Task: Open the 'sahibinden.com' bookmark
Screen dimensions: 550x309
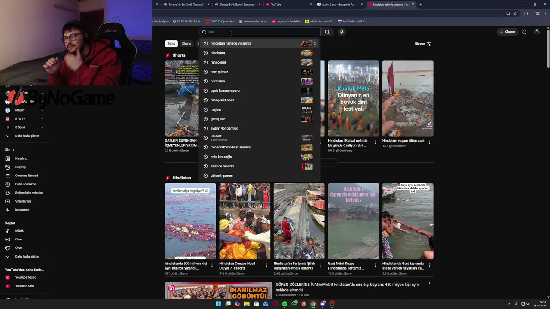Action: [x=319, y=21]
